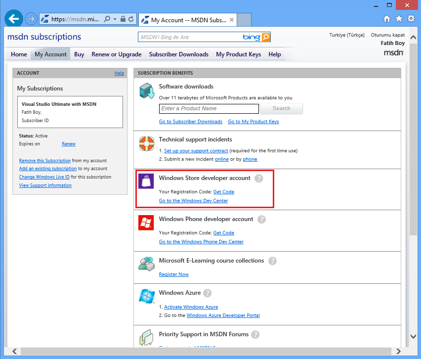Click Add an existing subscription link
This screenshot has height=359, width=421.
[x=48, y=169]
